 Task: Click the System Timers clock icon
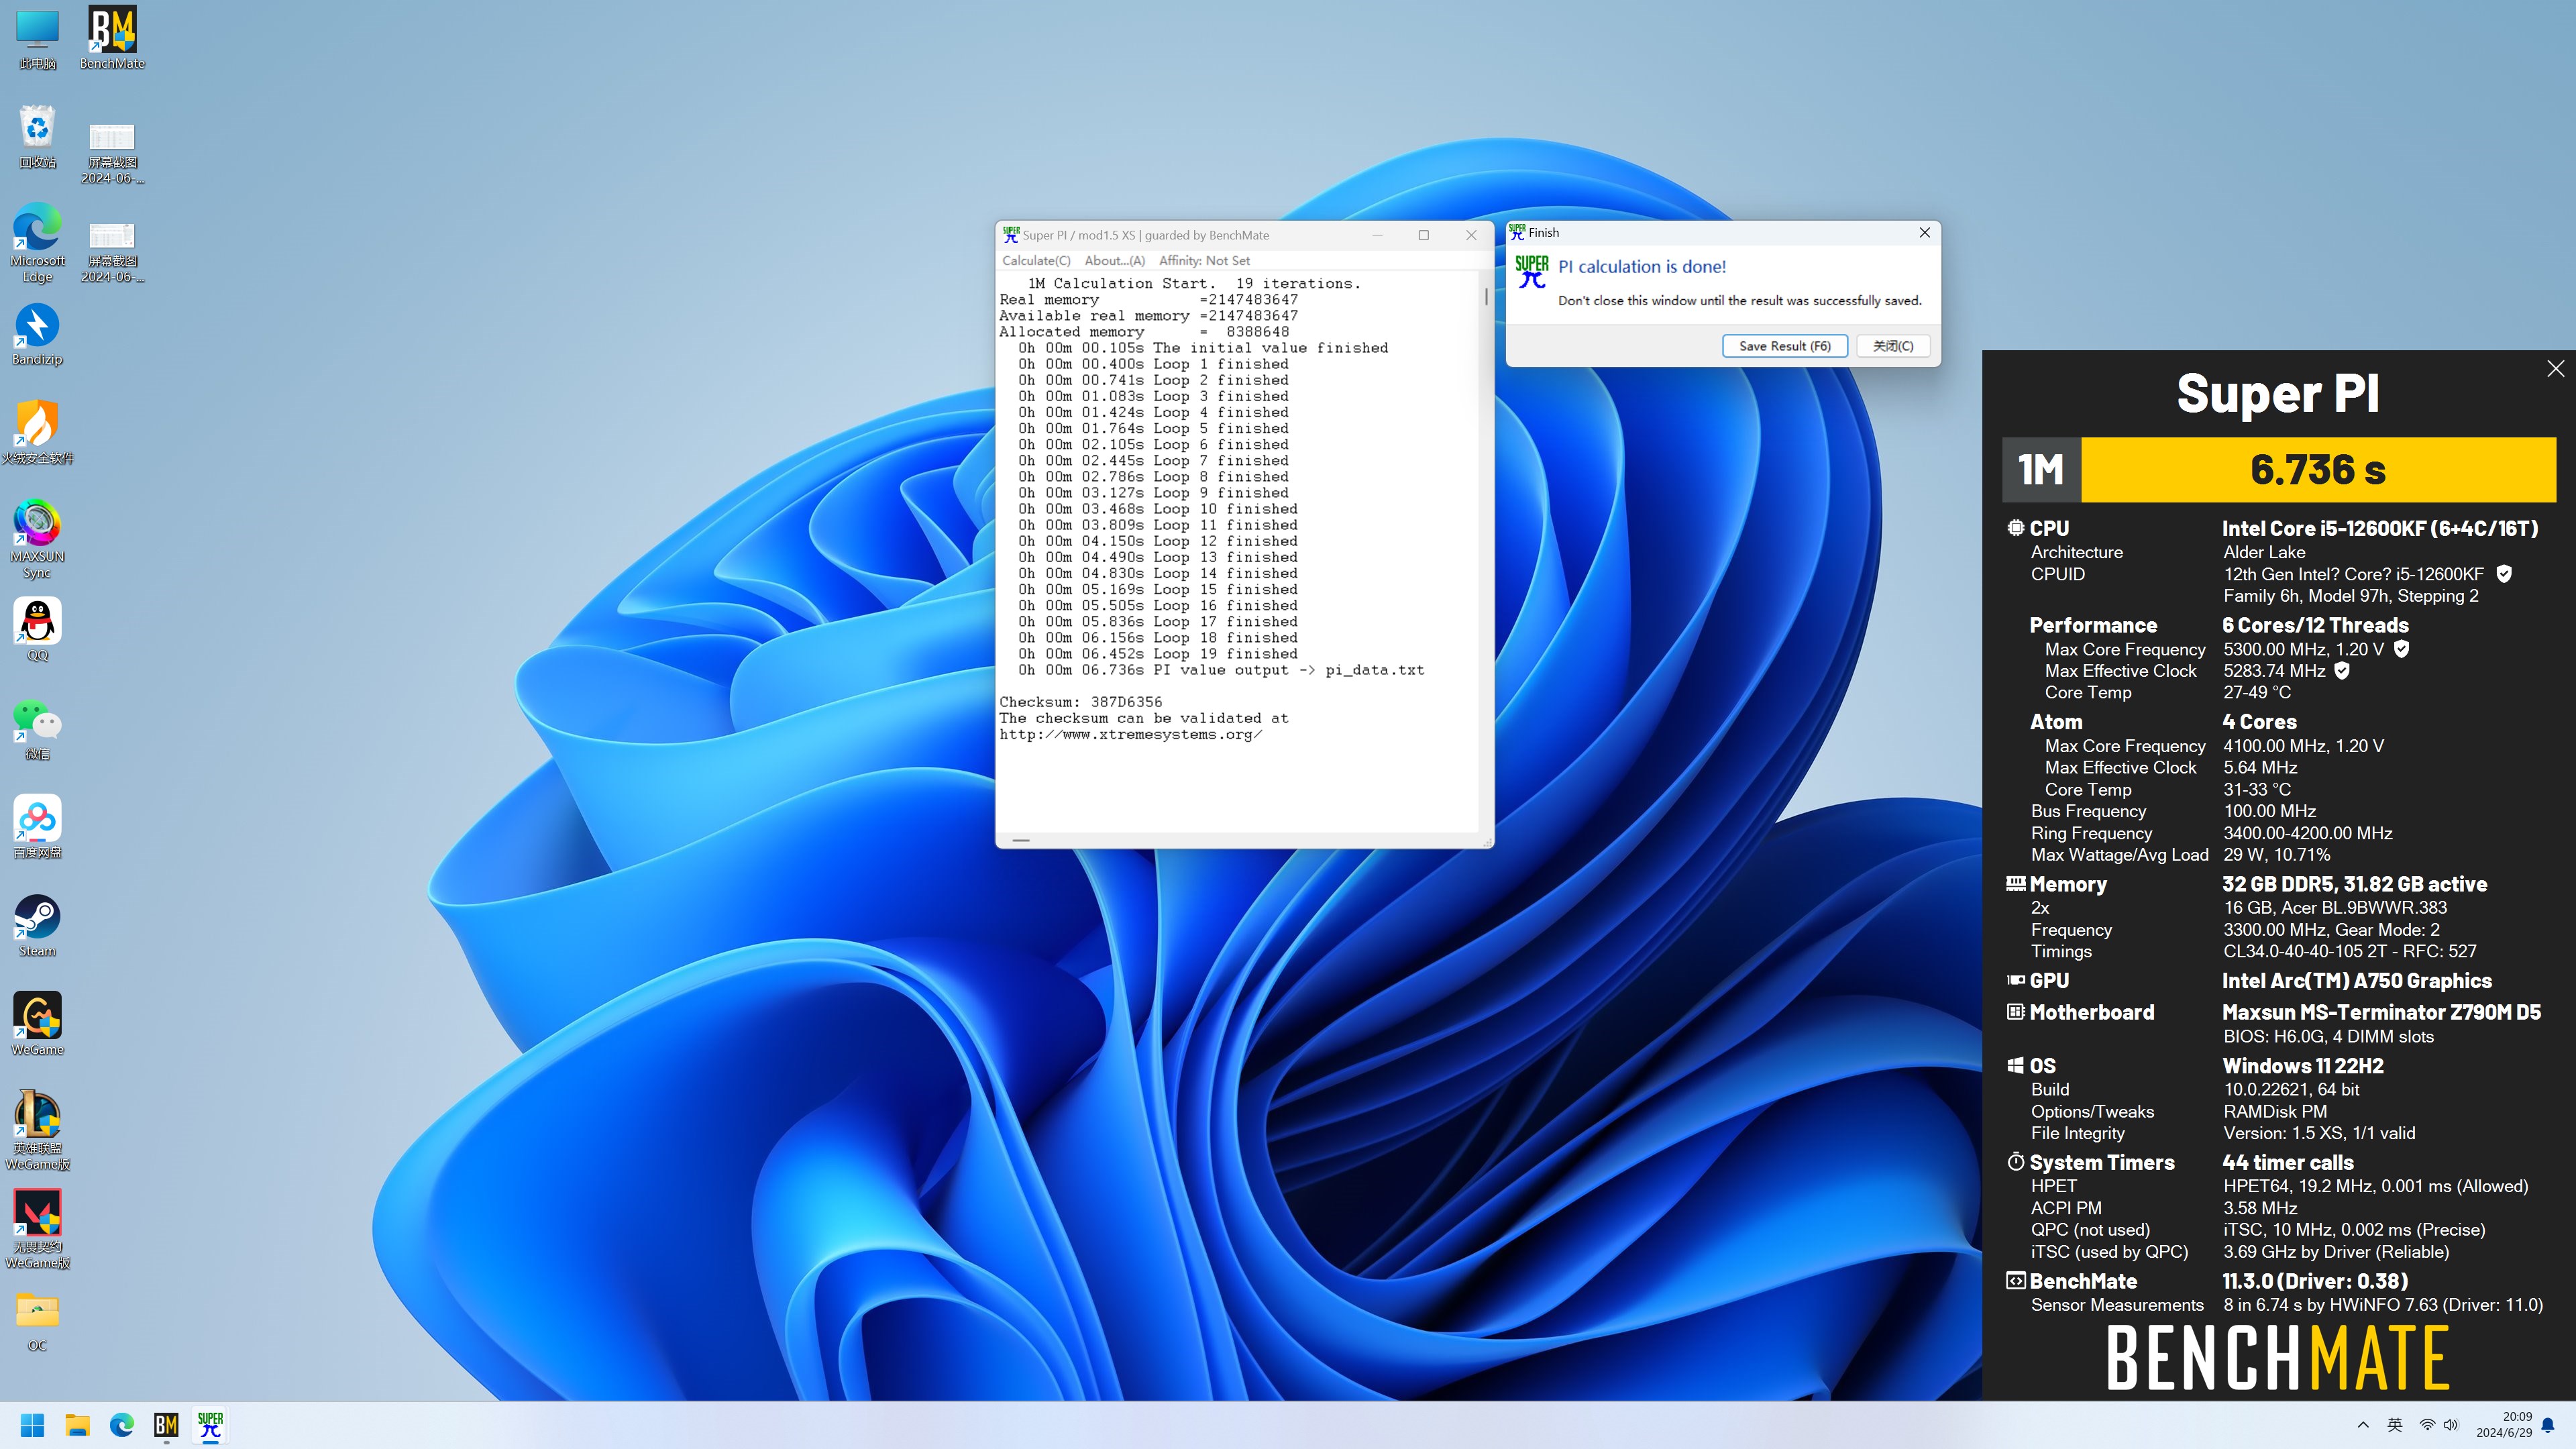2015,1162
